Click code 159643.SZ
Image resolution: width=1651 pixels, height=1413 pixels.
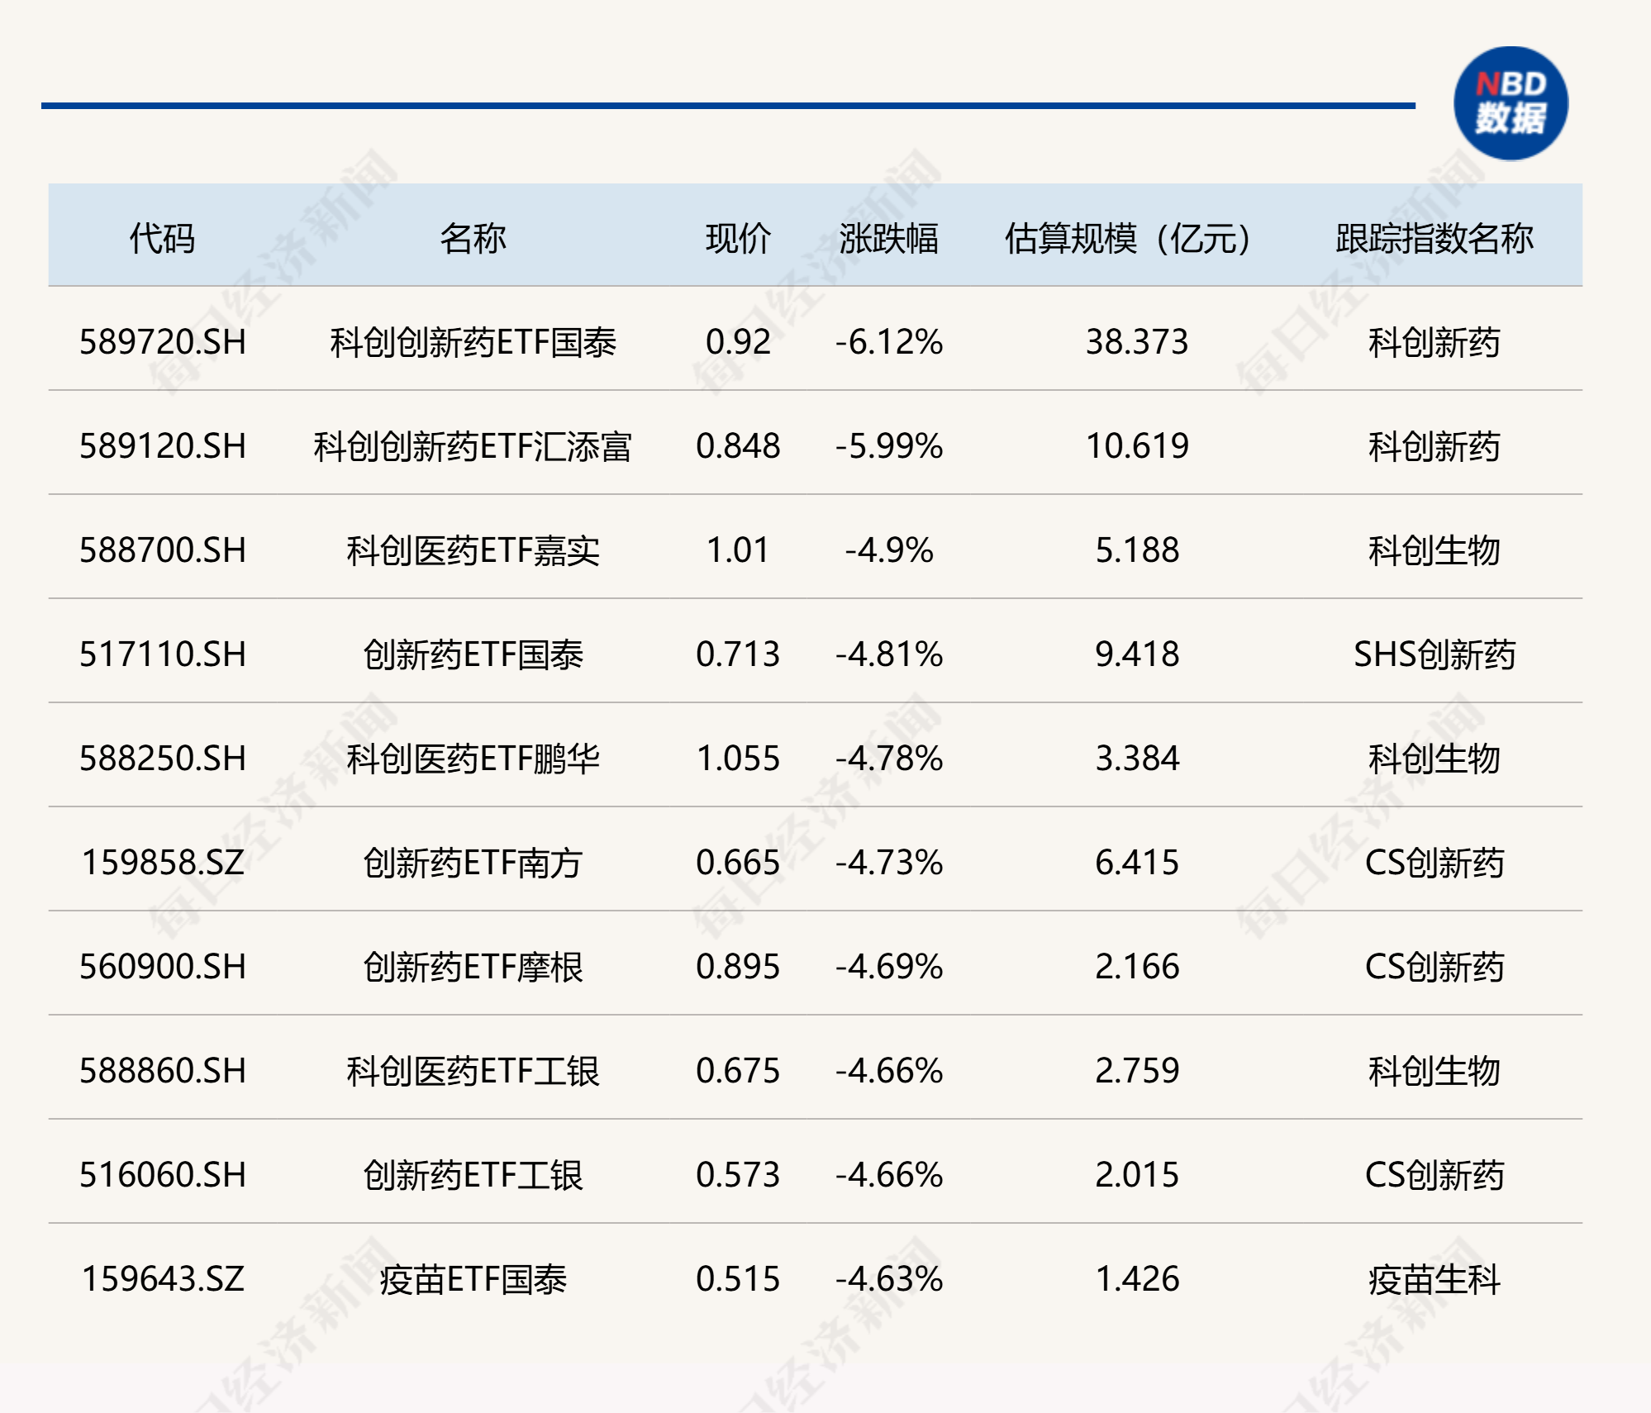coord(163,1278)
